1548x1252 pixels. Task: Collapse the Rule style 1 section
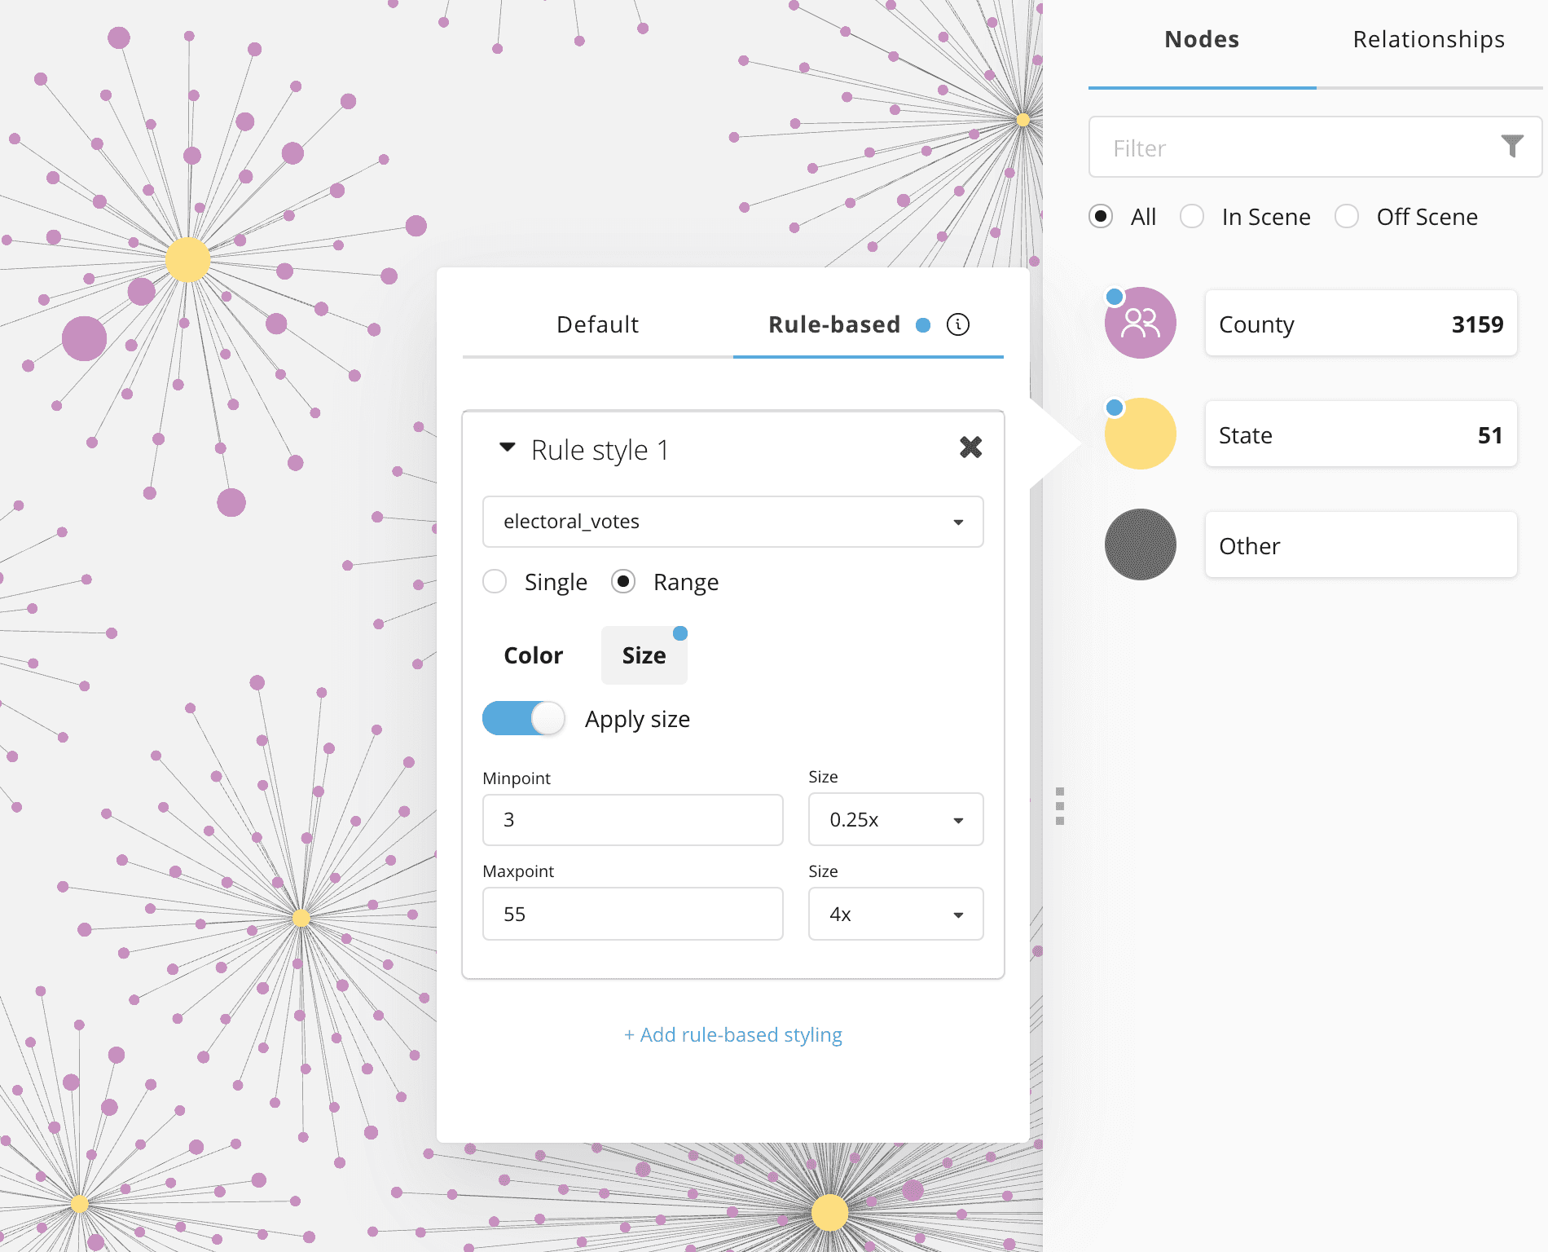tap(508, 447)
